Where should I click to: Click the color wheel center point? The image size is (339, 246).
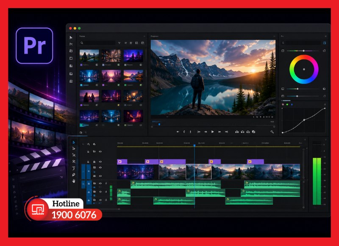[304, 69]
